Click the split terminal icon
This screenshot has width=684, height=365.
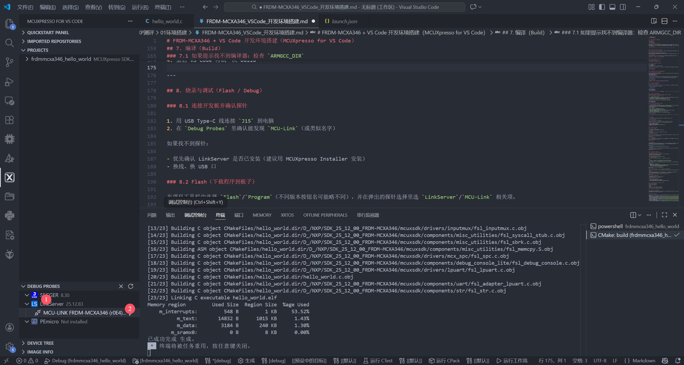click(x=633, y=215)
